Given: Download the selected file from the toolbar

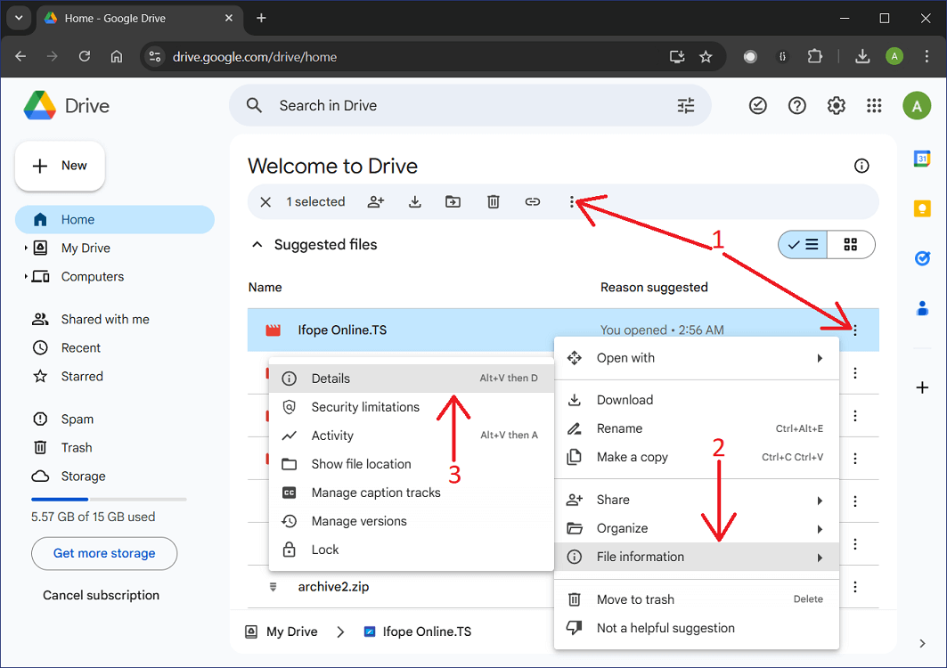Looking at the screenshot, I should pyautogui.click(x=414, y=201).
